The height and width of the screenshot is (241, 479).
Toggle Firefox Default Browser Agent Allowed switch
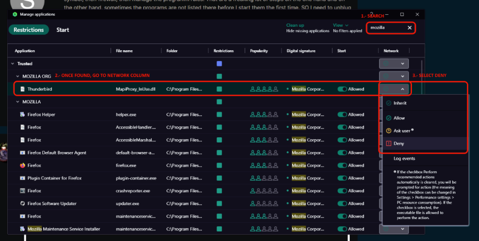342,153
